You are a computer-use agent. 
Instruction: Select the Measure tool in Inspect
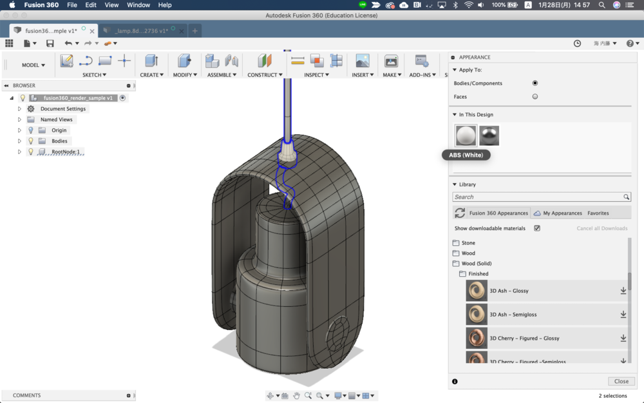298,61
